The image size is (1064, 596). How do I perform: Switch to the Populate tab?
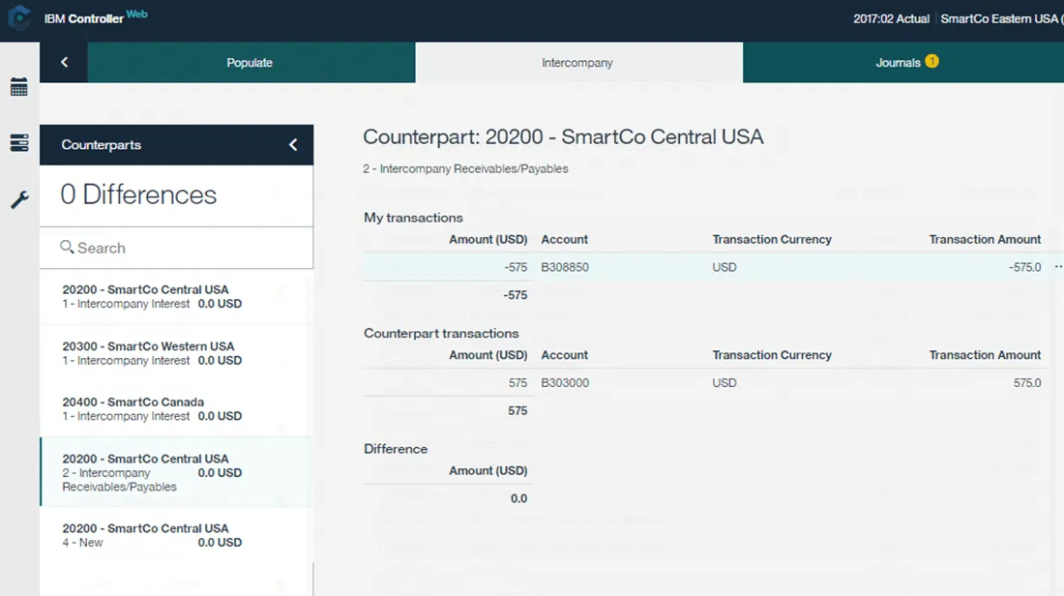[x=251, y=63]
